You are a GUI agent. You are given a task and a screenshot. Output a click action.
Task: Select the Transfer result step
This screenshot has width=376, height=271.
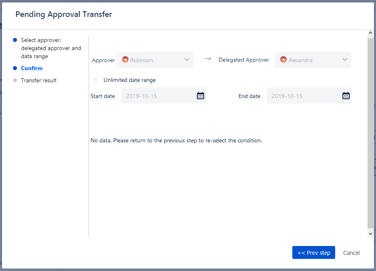coord(39,80)
